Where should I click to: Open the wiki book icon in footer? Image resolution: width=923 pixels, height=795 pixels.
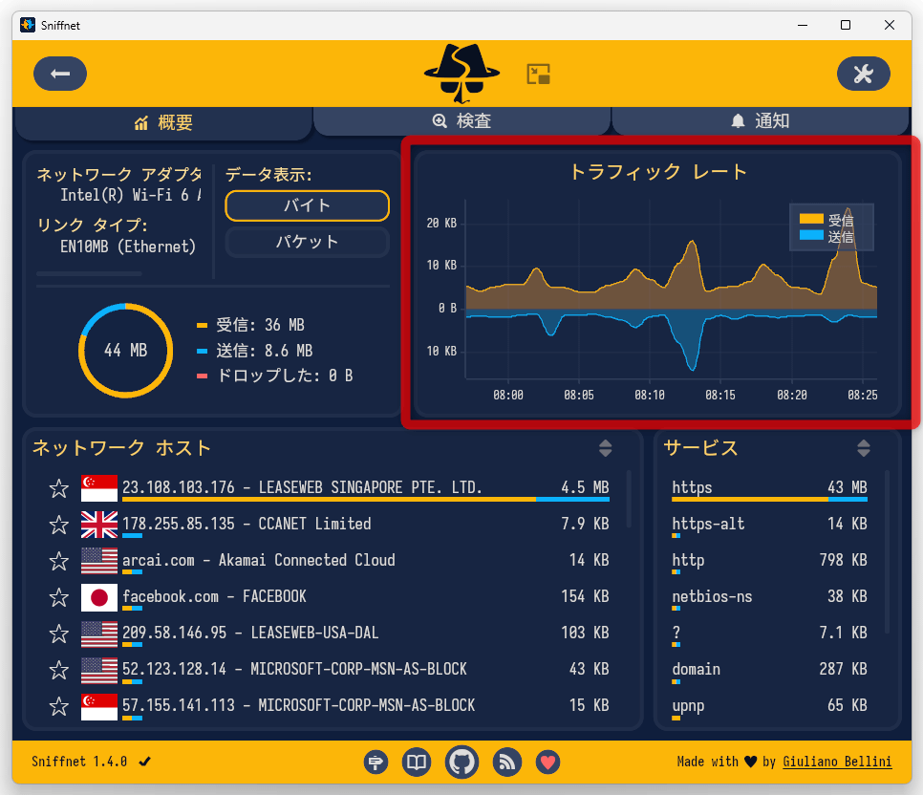417,762
